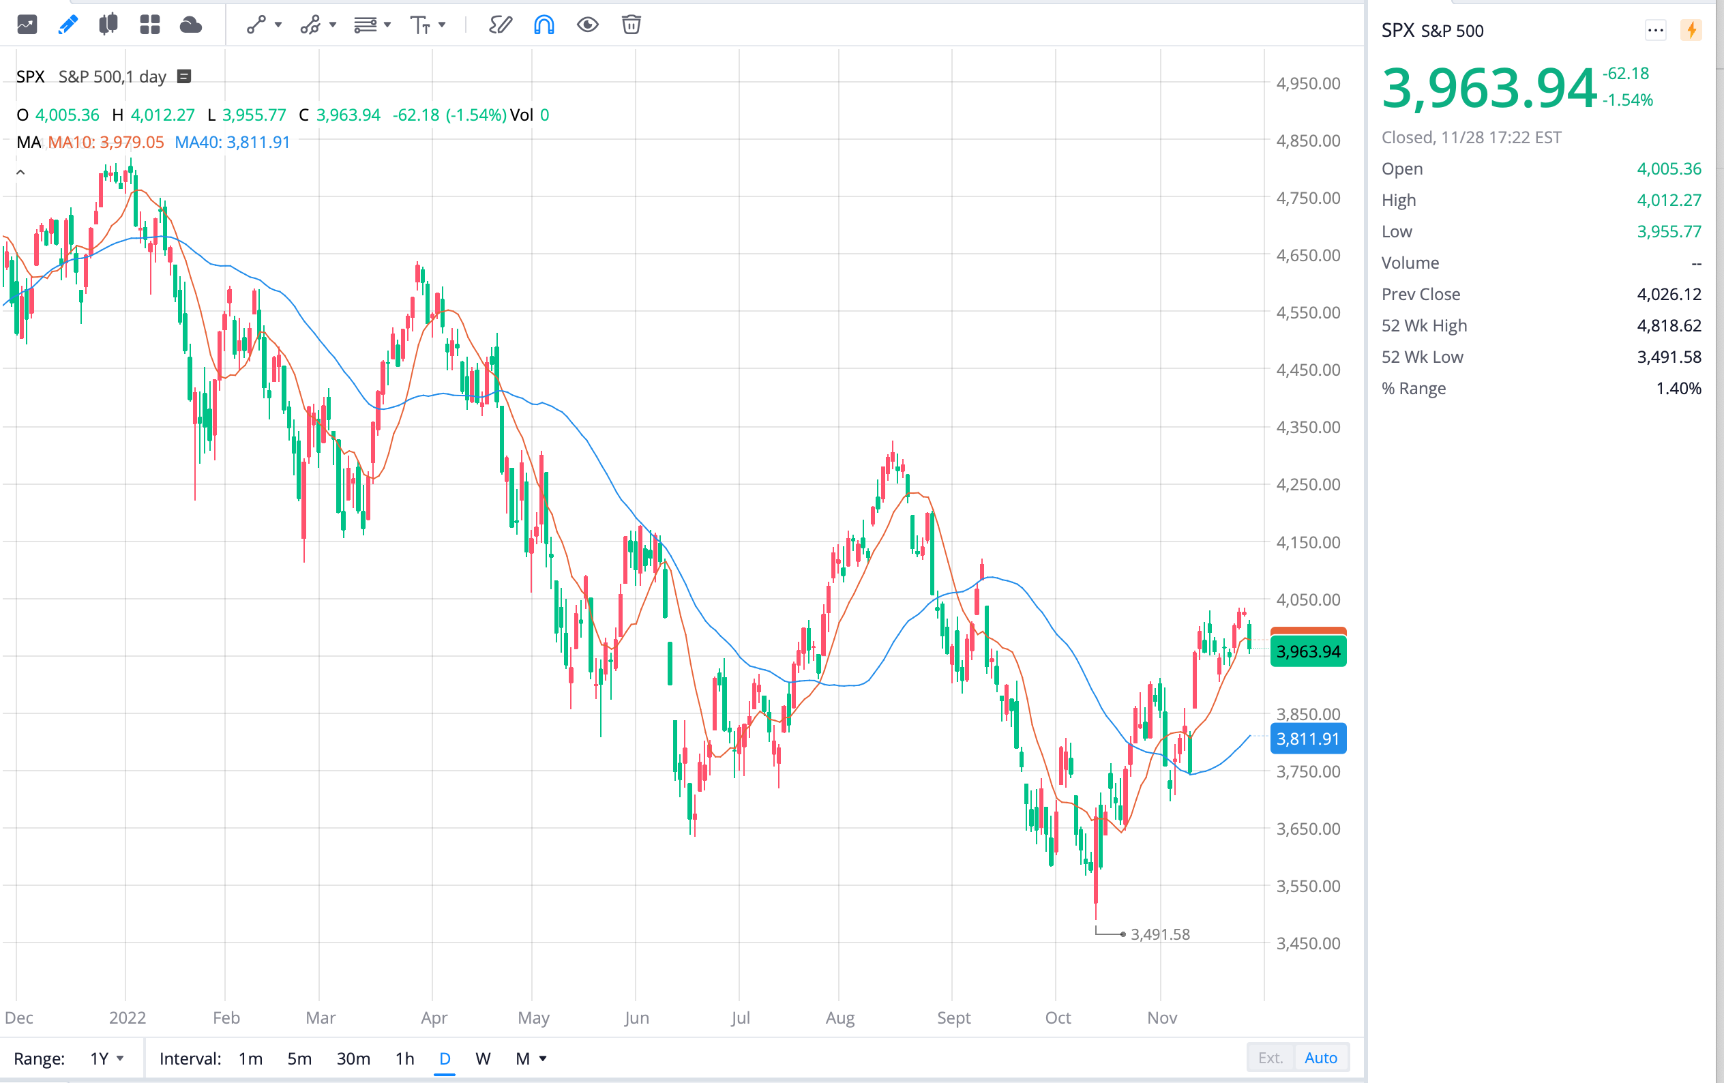Click the -1.54% change in quote panel
The height and width of the screenshot is (1083, 1724).
(1627, 100)
